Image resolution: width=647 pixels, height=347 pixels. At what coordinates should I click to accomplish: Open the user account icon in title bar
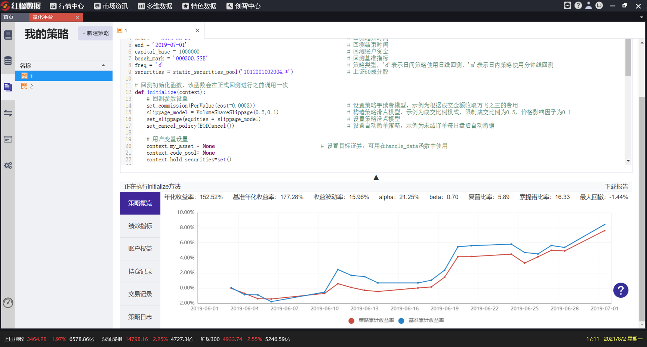pos(589,6)
